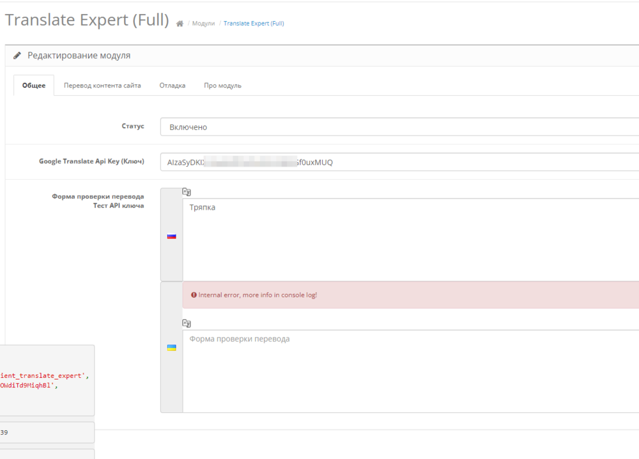This screenshot has width=639, height=459.
Task: Click the home icon in the breadcrumb
Action: click(180, 24)
